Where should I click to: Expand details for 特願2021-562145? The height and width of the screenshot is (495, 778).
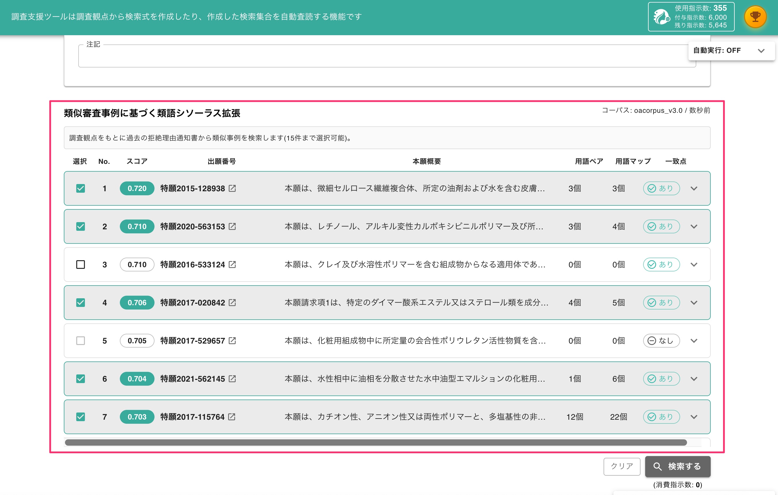pyautogui.click(x=694, y=378)
